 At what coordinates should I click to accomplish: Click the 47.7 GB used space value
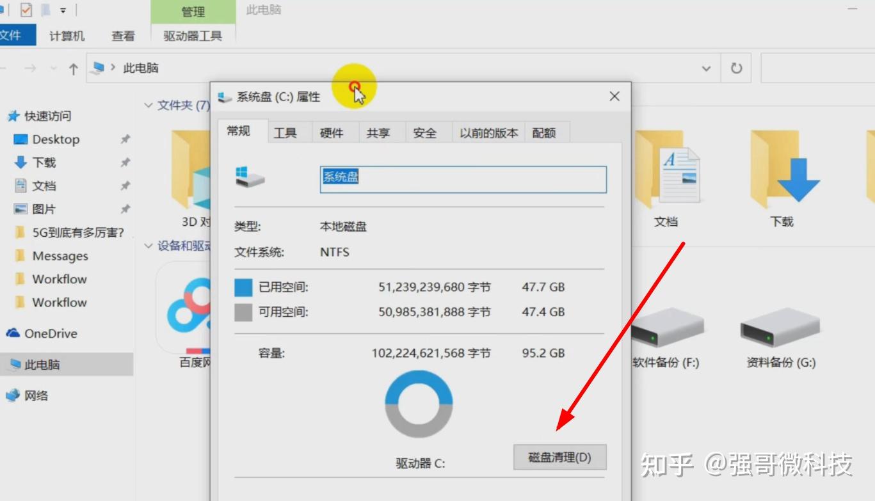click(543, 287)
